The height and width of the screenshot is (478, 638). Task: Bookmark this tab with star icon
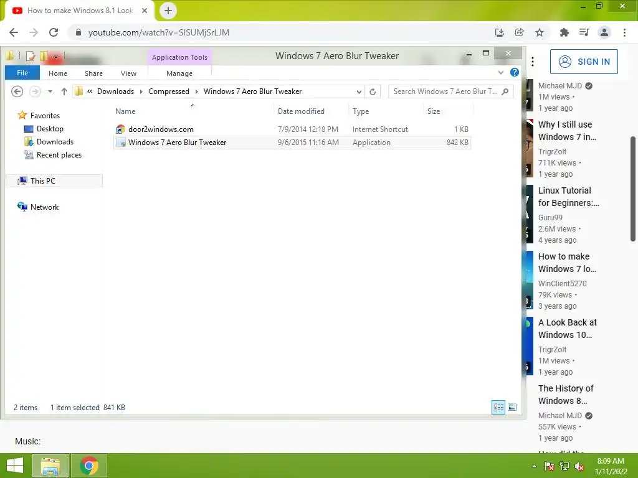click(540, 32)
